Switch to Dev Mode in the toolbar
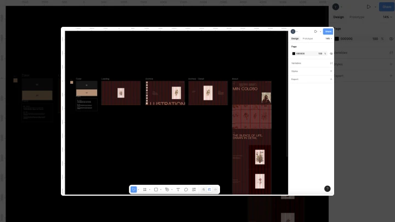 [216, 190]
